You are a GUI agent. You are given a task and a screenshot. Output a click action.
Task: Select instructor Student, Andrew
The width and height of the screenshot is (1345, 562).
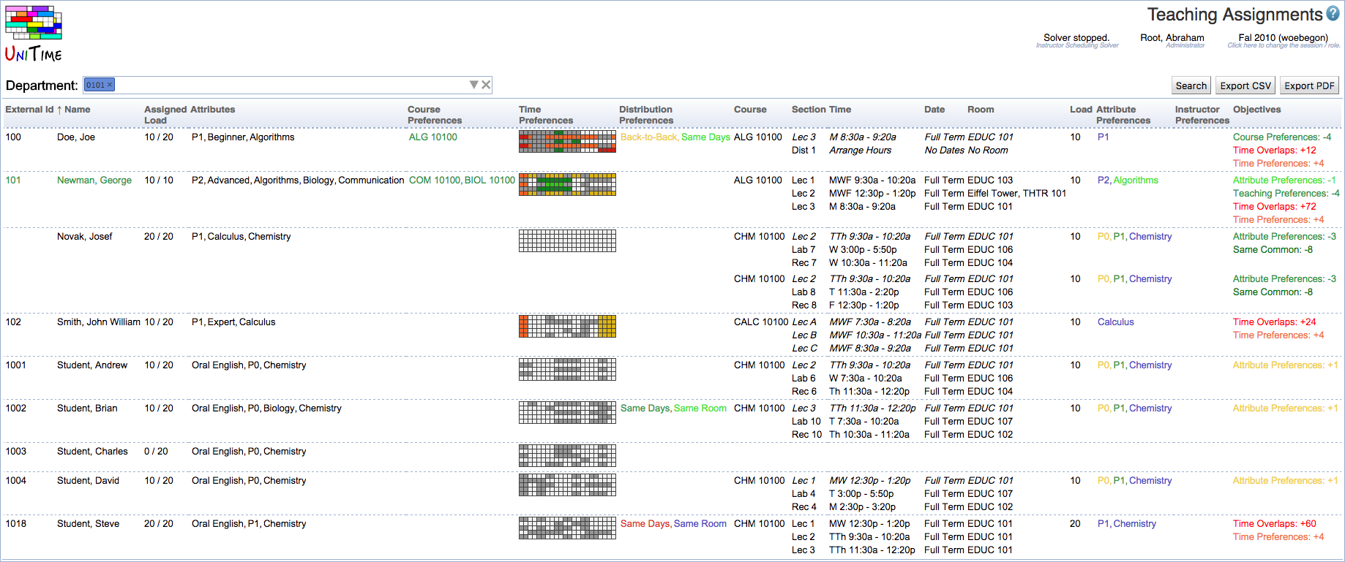click(92, 365)
